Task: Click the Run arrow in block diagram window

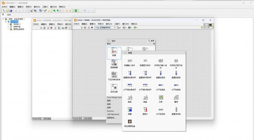Action: 41,28
